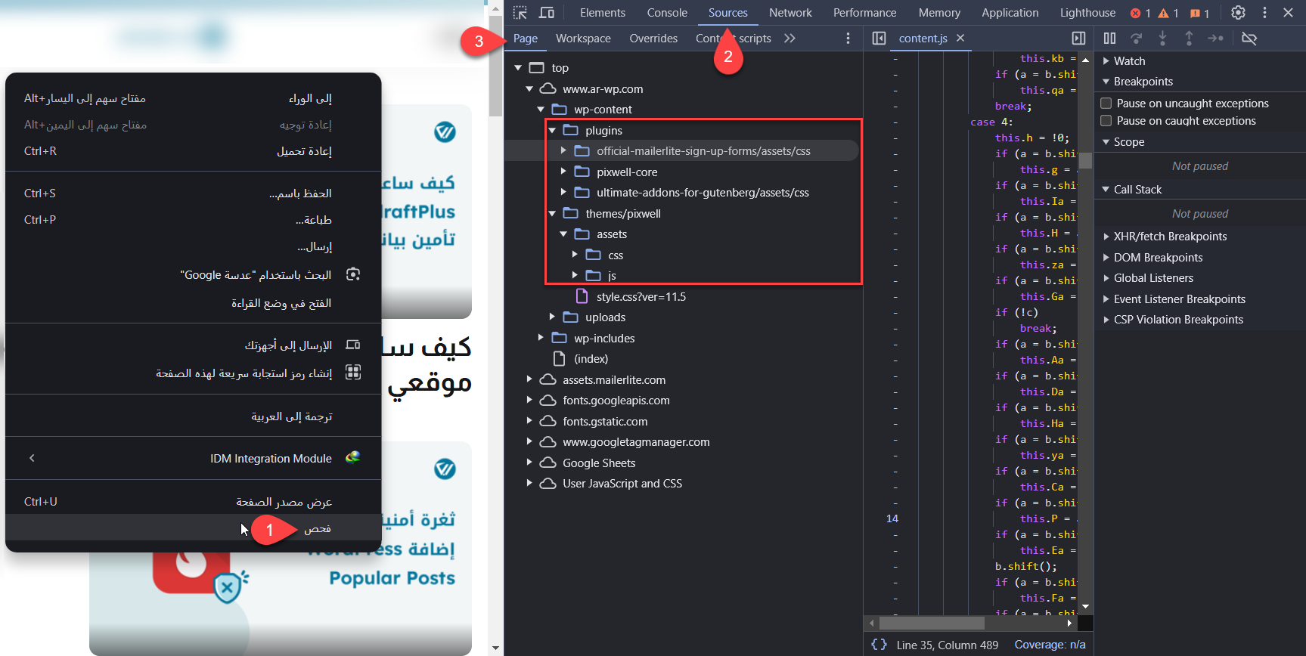This screenshot has width=1306, height=656.
Task: Collapse the plugins folder
Action: (552, 131)
